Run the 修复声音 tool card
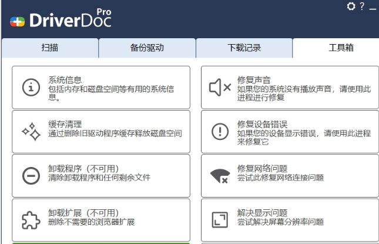 point(290,87)
